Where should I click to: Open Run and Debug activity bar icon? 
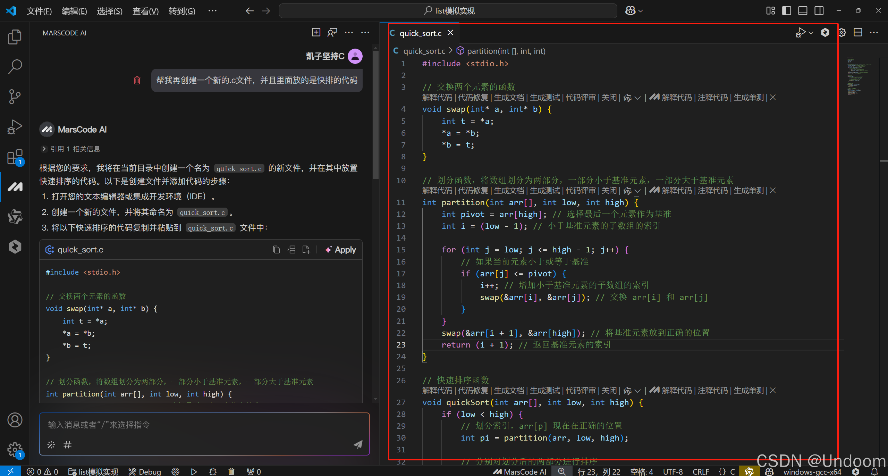(15, 127)
